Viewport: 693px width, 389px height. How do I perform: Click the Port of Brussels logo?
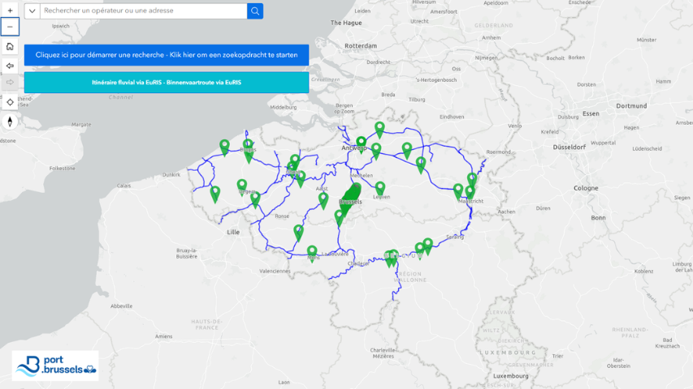[x=55, y=365]
